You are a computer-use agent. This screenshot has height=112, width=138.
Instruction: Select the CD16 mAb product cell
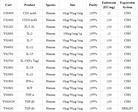[x=30, y=20]
